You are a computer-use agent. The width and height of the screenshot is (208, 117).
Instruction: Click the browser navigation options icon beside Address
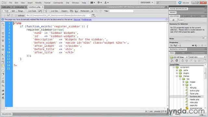pyautogui.click(x=94, y=16)
